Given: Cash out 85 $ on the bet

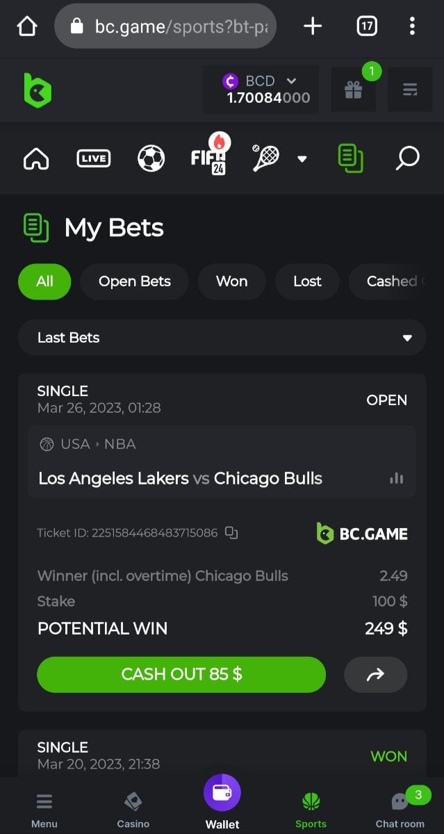Looking at the screenshot, I should [181, 674].
